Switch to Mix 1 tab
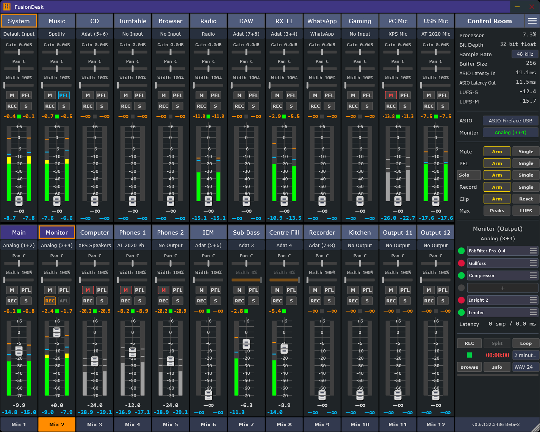The height and width of the screenshot is (432, 540). pyautogui.click(x=19, y=424)
